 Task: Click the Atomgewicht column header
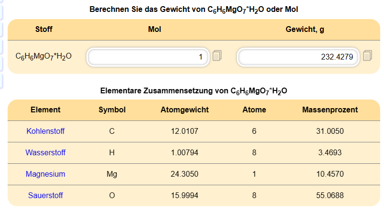pos(185,110)
